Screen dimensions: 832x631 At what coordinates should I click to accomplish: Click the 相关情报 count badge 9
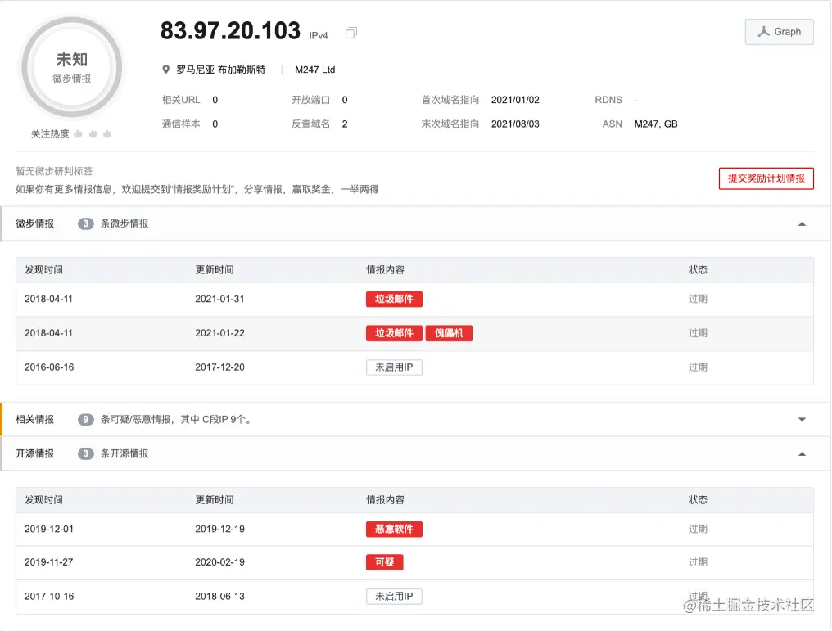(85, 419)
